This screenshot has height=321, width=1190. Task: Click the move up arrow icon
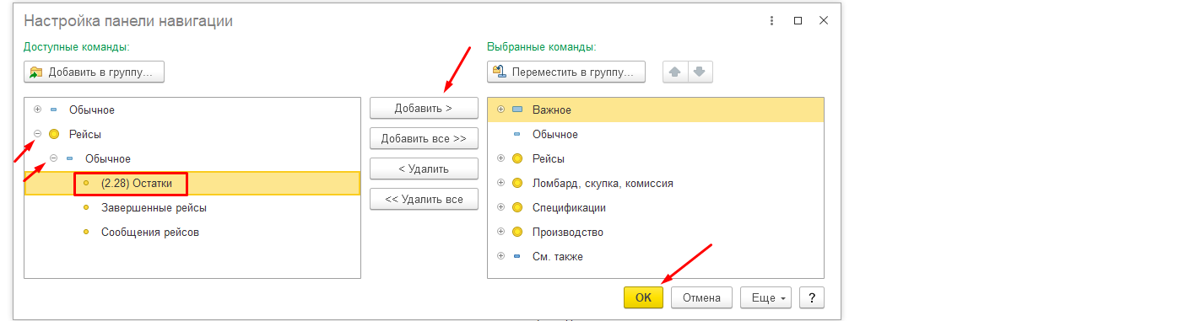[675, 72]
